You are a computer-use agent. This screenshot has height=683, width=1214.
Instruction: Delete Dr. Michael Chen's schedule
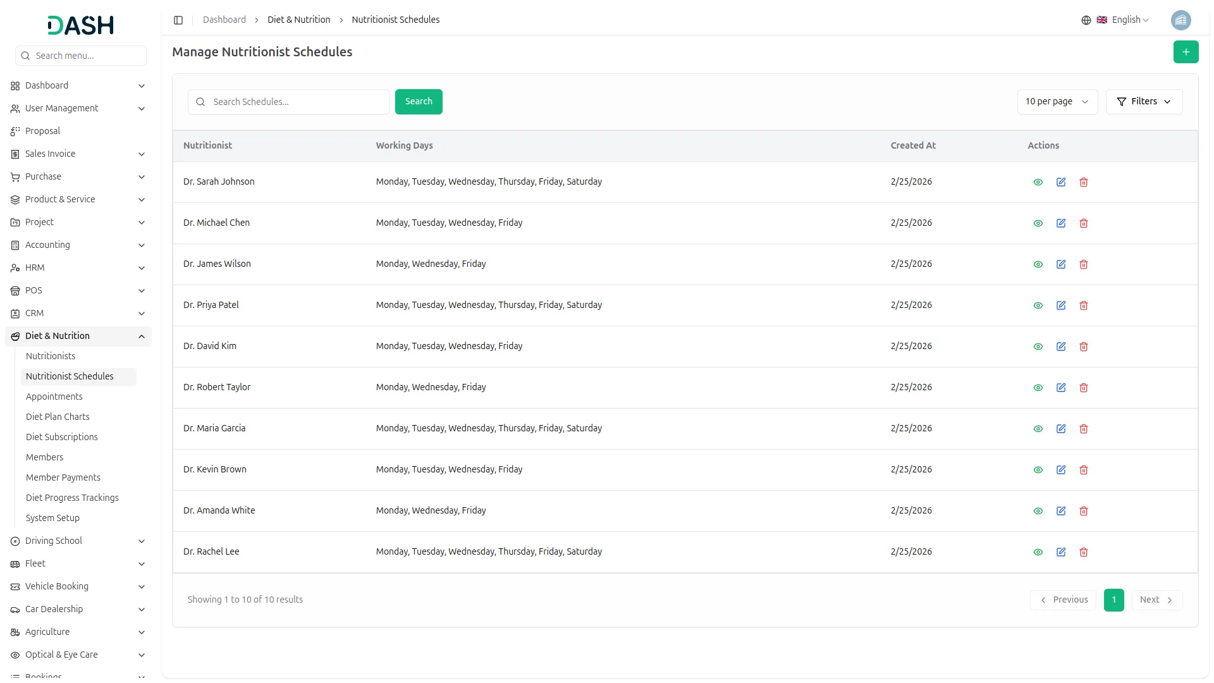pyautogui.click(x=1084, y=223)
